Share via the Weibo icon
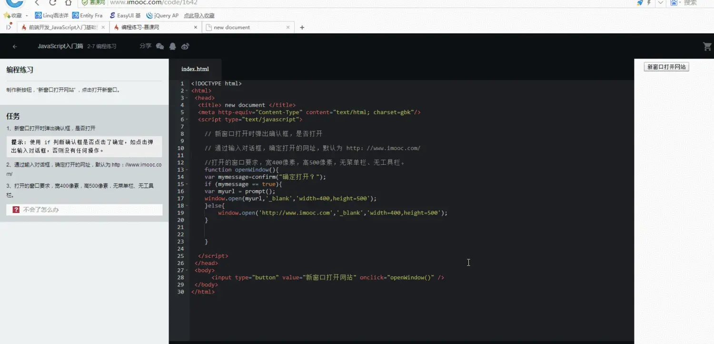 186,46
